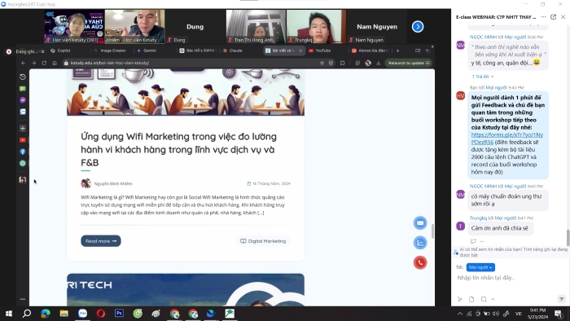Click the browser back arrow
This screenshot has width=570, height=321.
click(24, 63)
